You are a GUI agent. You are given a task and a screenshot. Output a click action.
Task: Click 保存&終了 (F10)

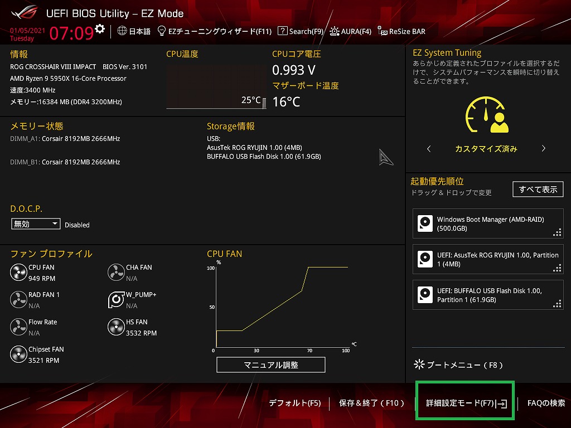pos(371,403)
